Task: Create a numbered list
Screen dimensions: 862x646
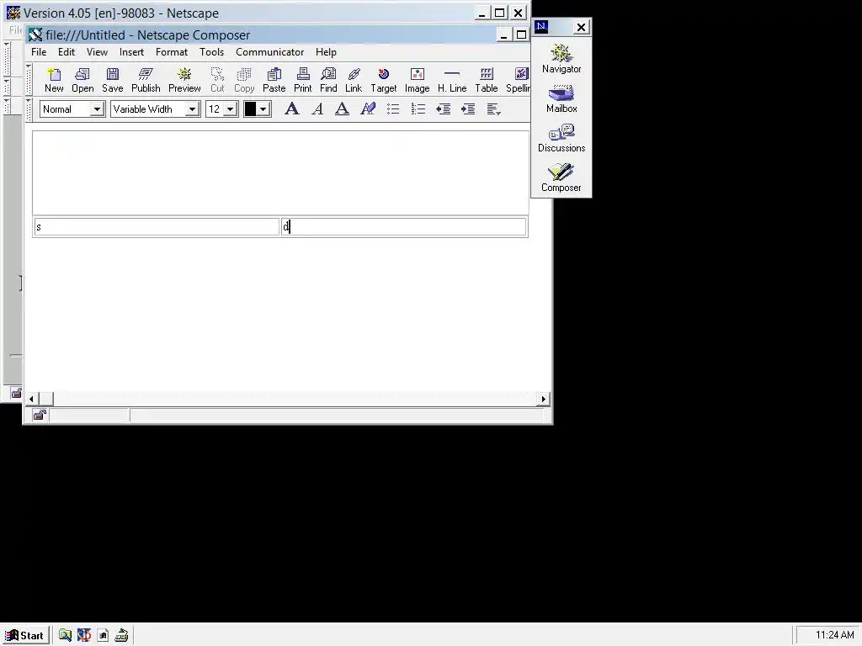Action: (x=418, y=109)
